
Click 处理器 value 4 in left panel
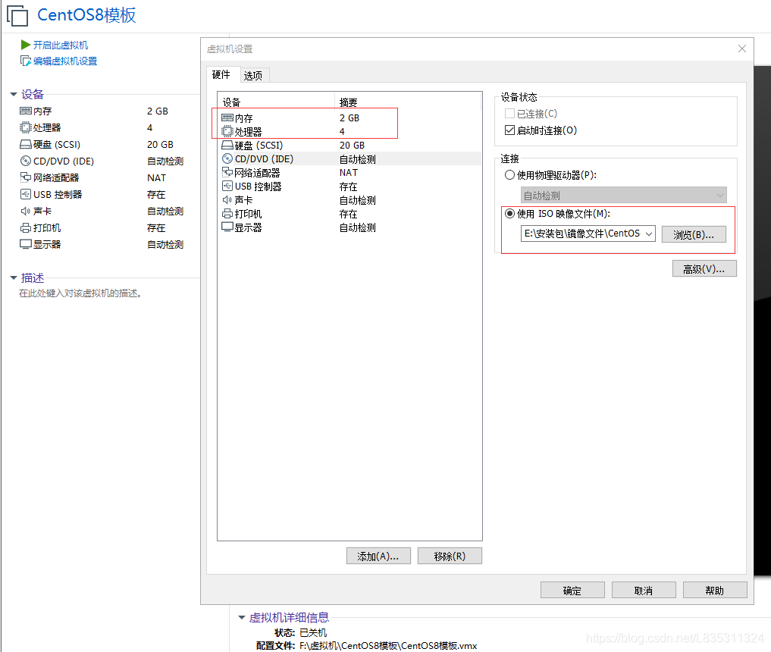click(150, 128)
